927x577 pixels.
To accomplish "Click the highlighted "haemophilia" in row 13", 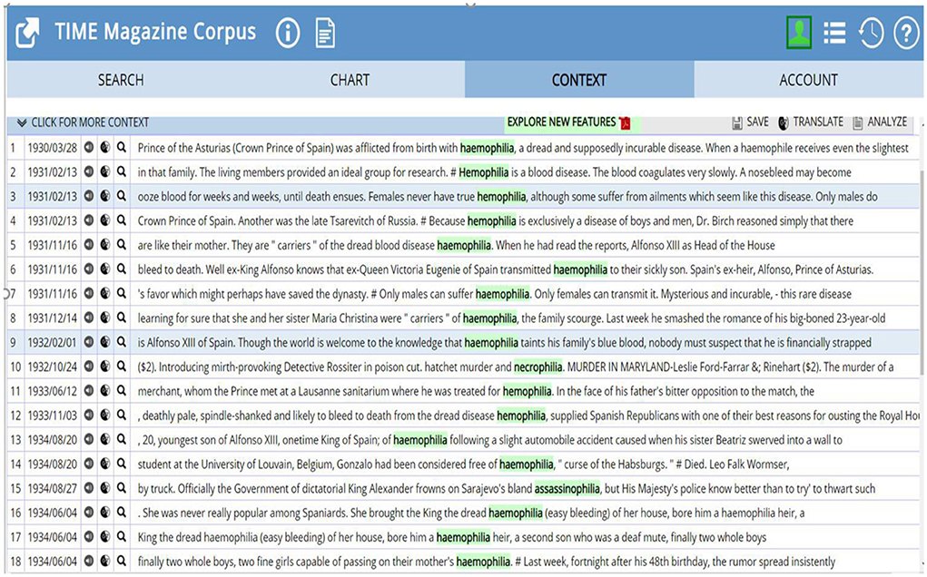I will coord(420,439).
